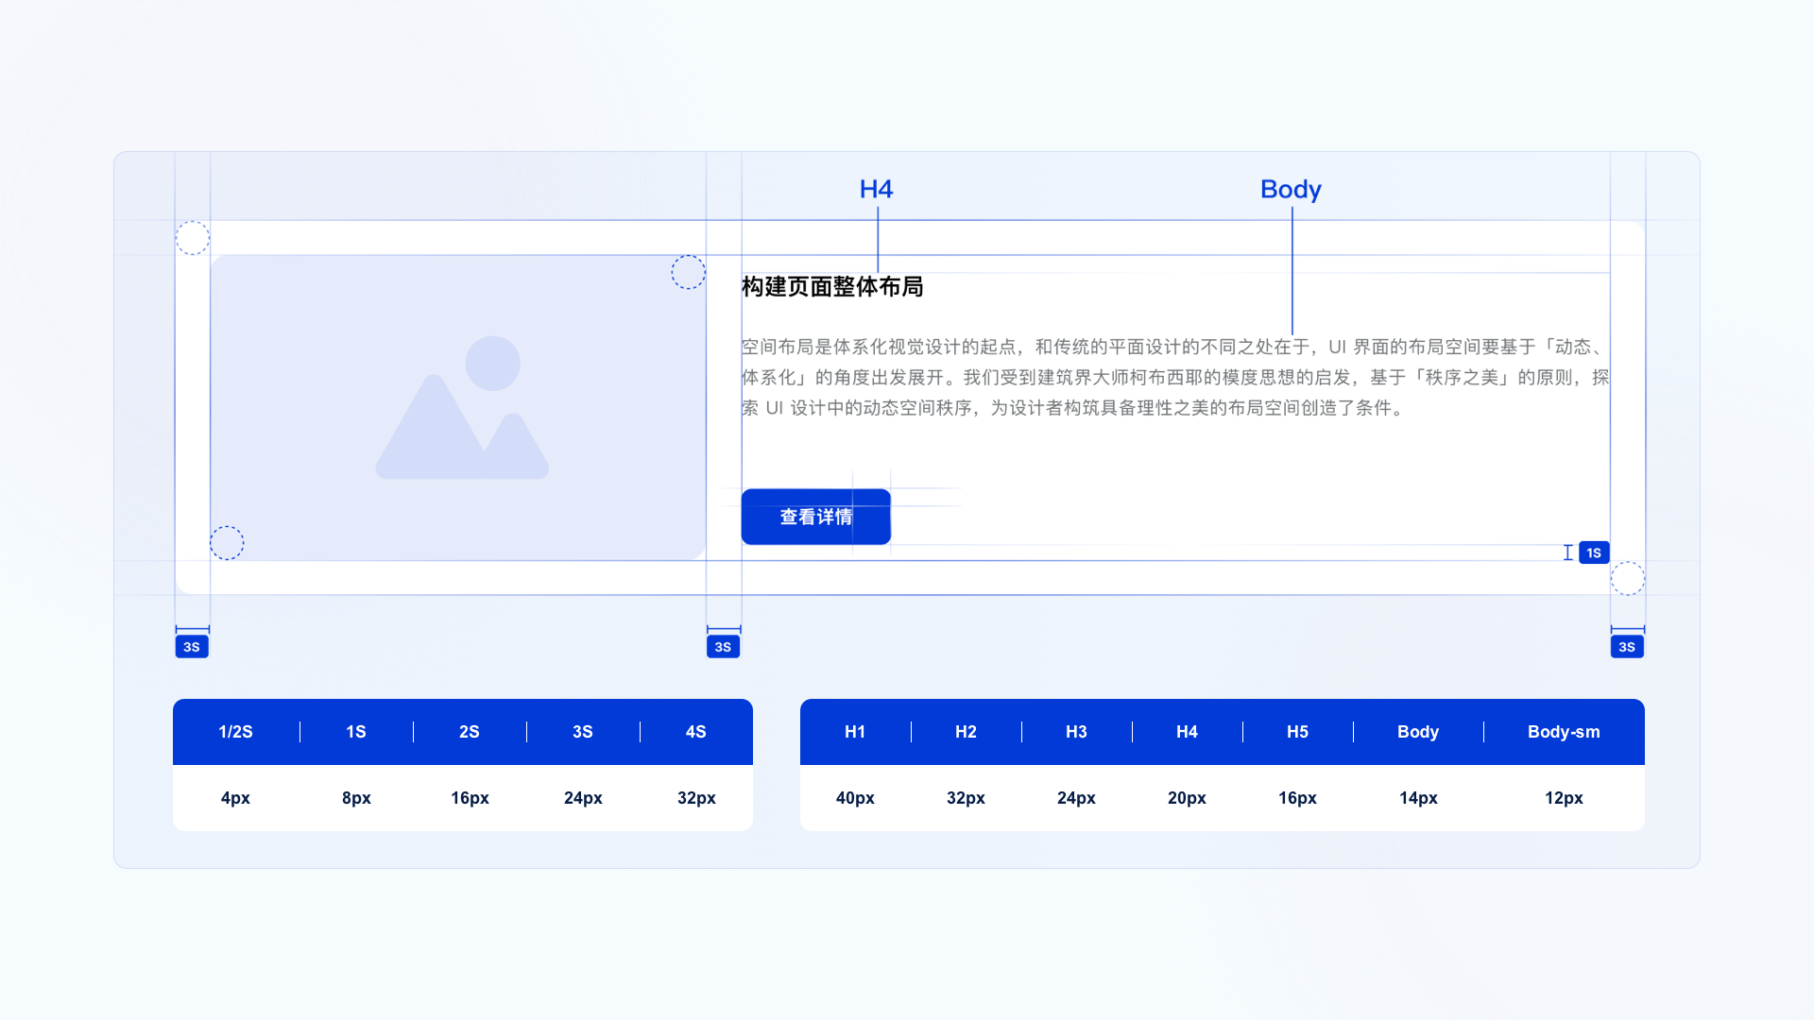Click the dashed circle at card's top-left corner

click(x=193, y=238)
